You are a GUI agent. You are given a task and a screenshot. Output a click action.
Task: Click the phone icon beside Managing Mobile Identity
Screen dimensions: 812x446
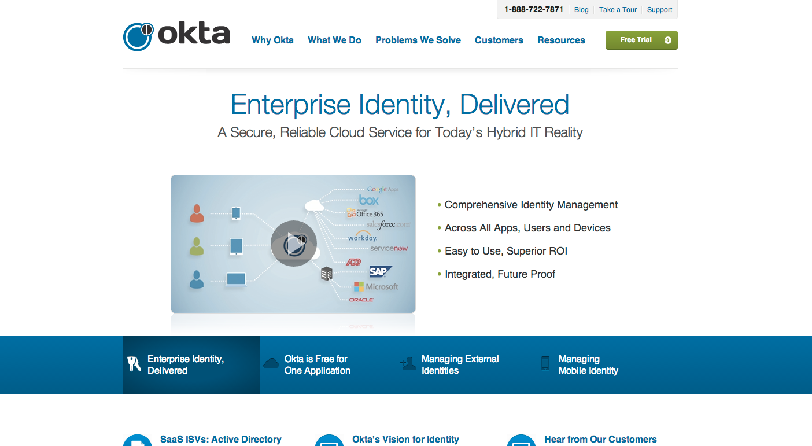pos(545,363)
